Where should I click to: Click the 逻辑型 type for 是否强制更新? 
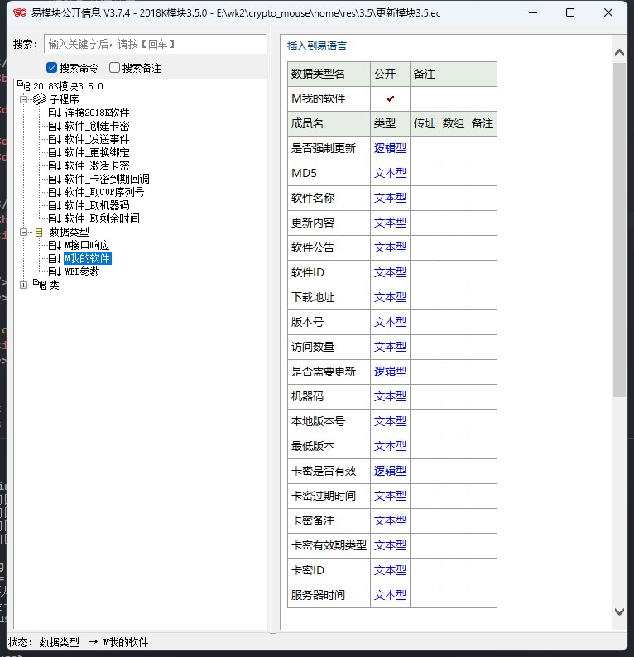coord(390,148)
